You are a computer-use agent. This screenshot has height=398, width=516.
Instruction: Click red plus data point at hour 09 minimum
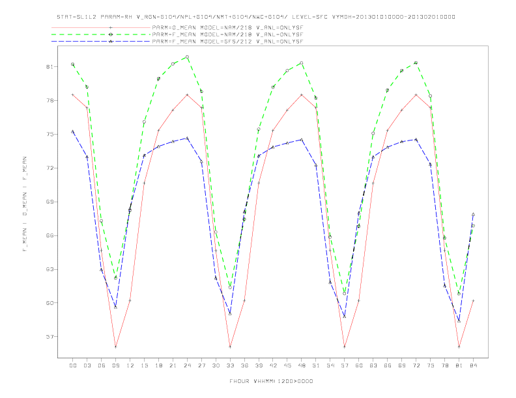point(115,347)
